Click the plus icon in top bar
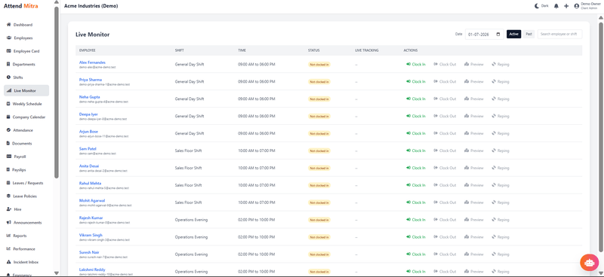The height and width of the screenshot is (277, 604). (x=566, y=6)
